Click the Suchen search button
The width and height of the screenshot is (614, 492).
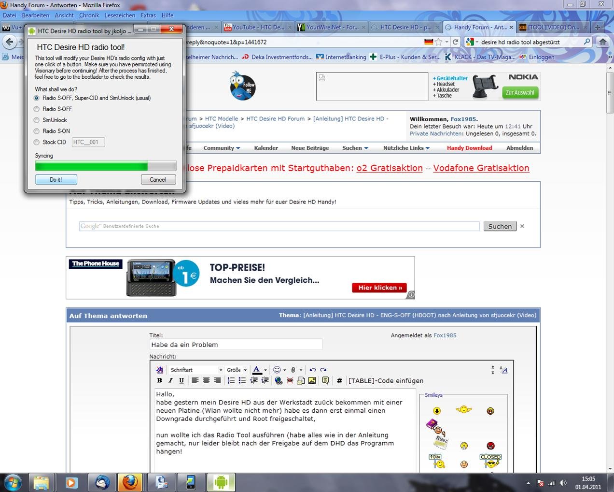pos(500,226)
